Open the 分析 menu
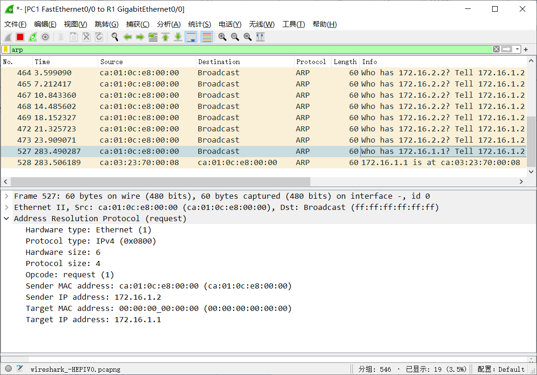The image size is (537, 375). pyautogui.click(x=169, y=24)
